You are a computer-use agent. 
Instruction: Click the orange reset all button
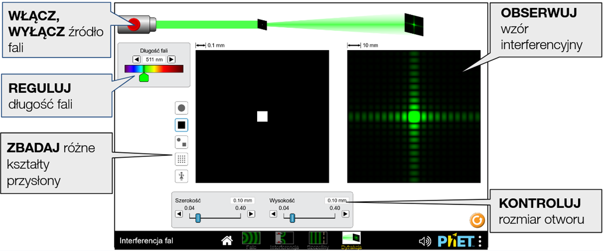click(x=477, y=220)
